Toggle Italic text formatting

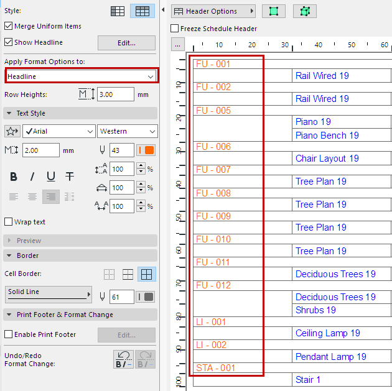(x=32, y=177)
